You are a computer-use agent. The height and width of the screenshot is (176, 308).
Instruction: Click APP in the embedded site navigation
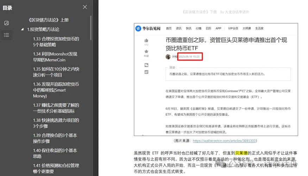pos(219,28)
